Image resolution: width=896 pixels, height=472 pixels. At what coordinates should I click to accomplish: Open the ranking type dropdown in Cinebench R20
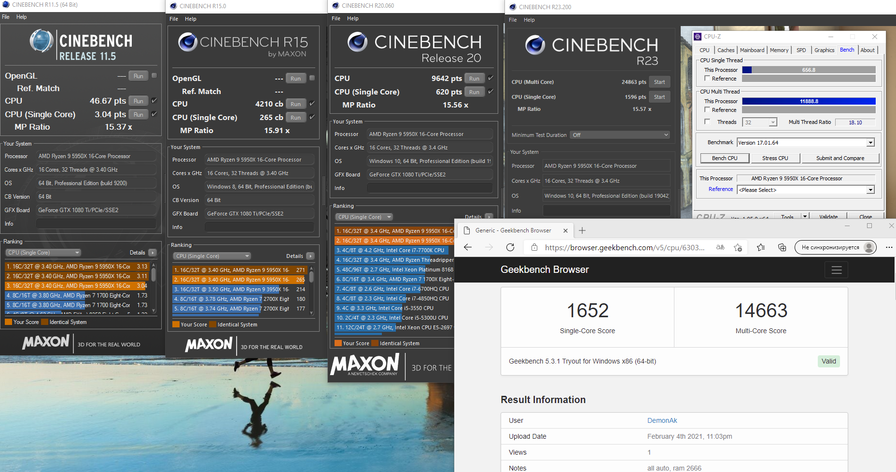click(x=364, y=217)
